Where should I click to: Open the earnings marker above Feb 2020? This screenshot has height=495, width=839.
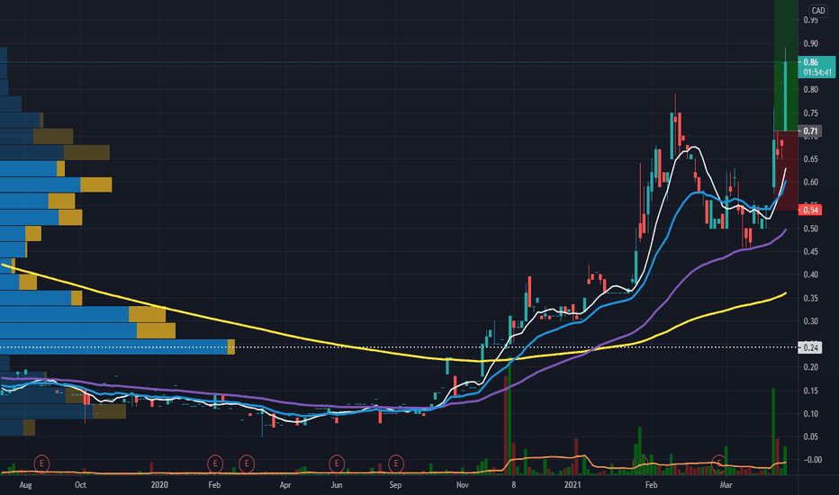pos(215,463)
